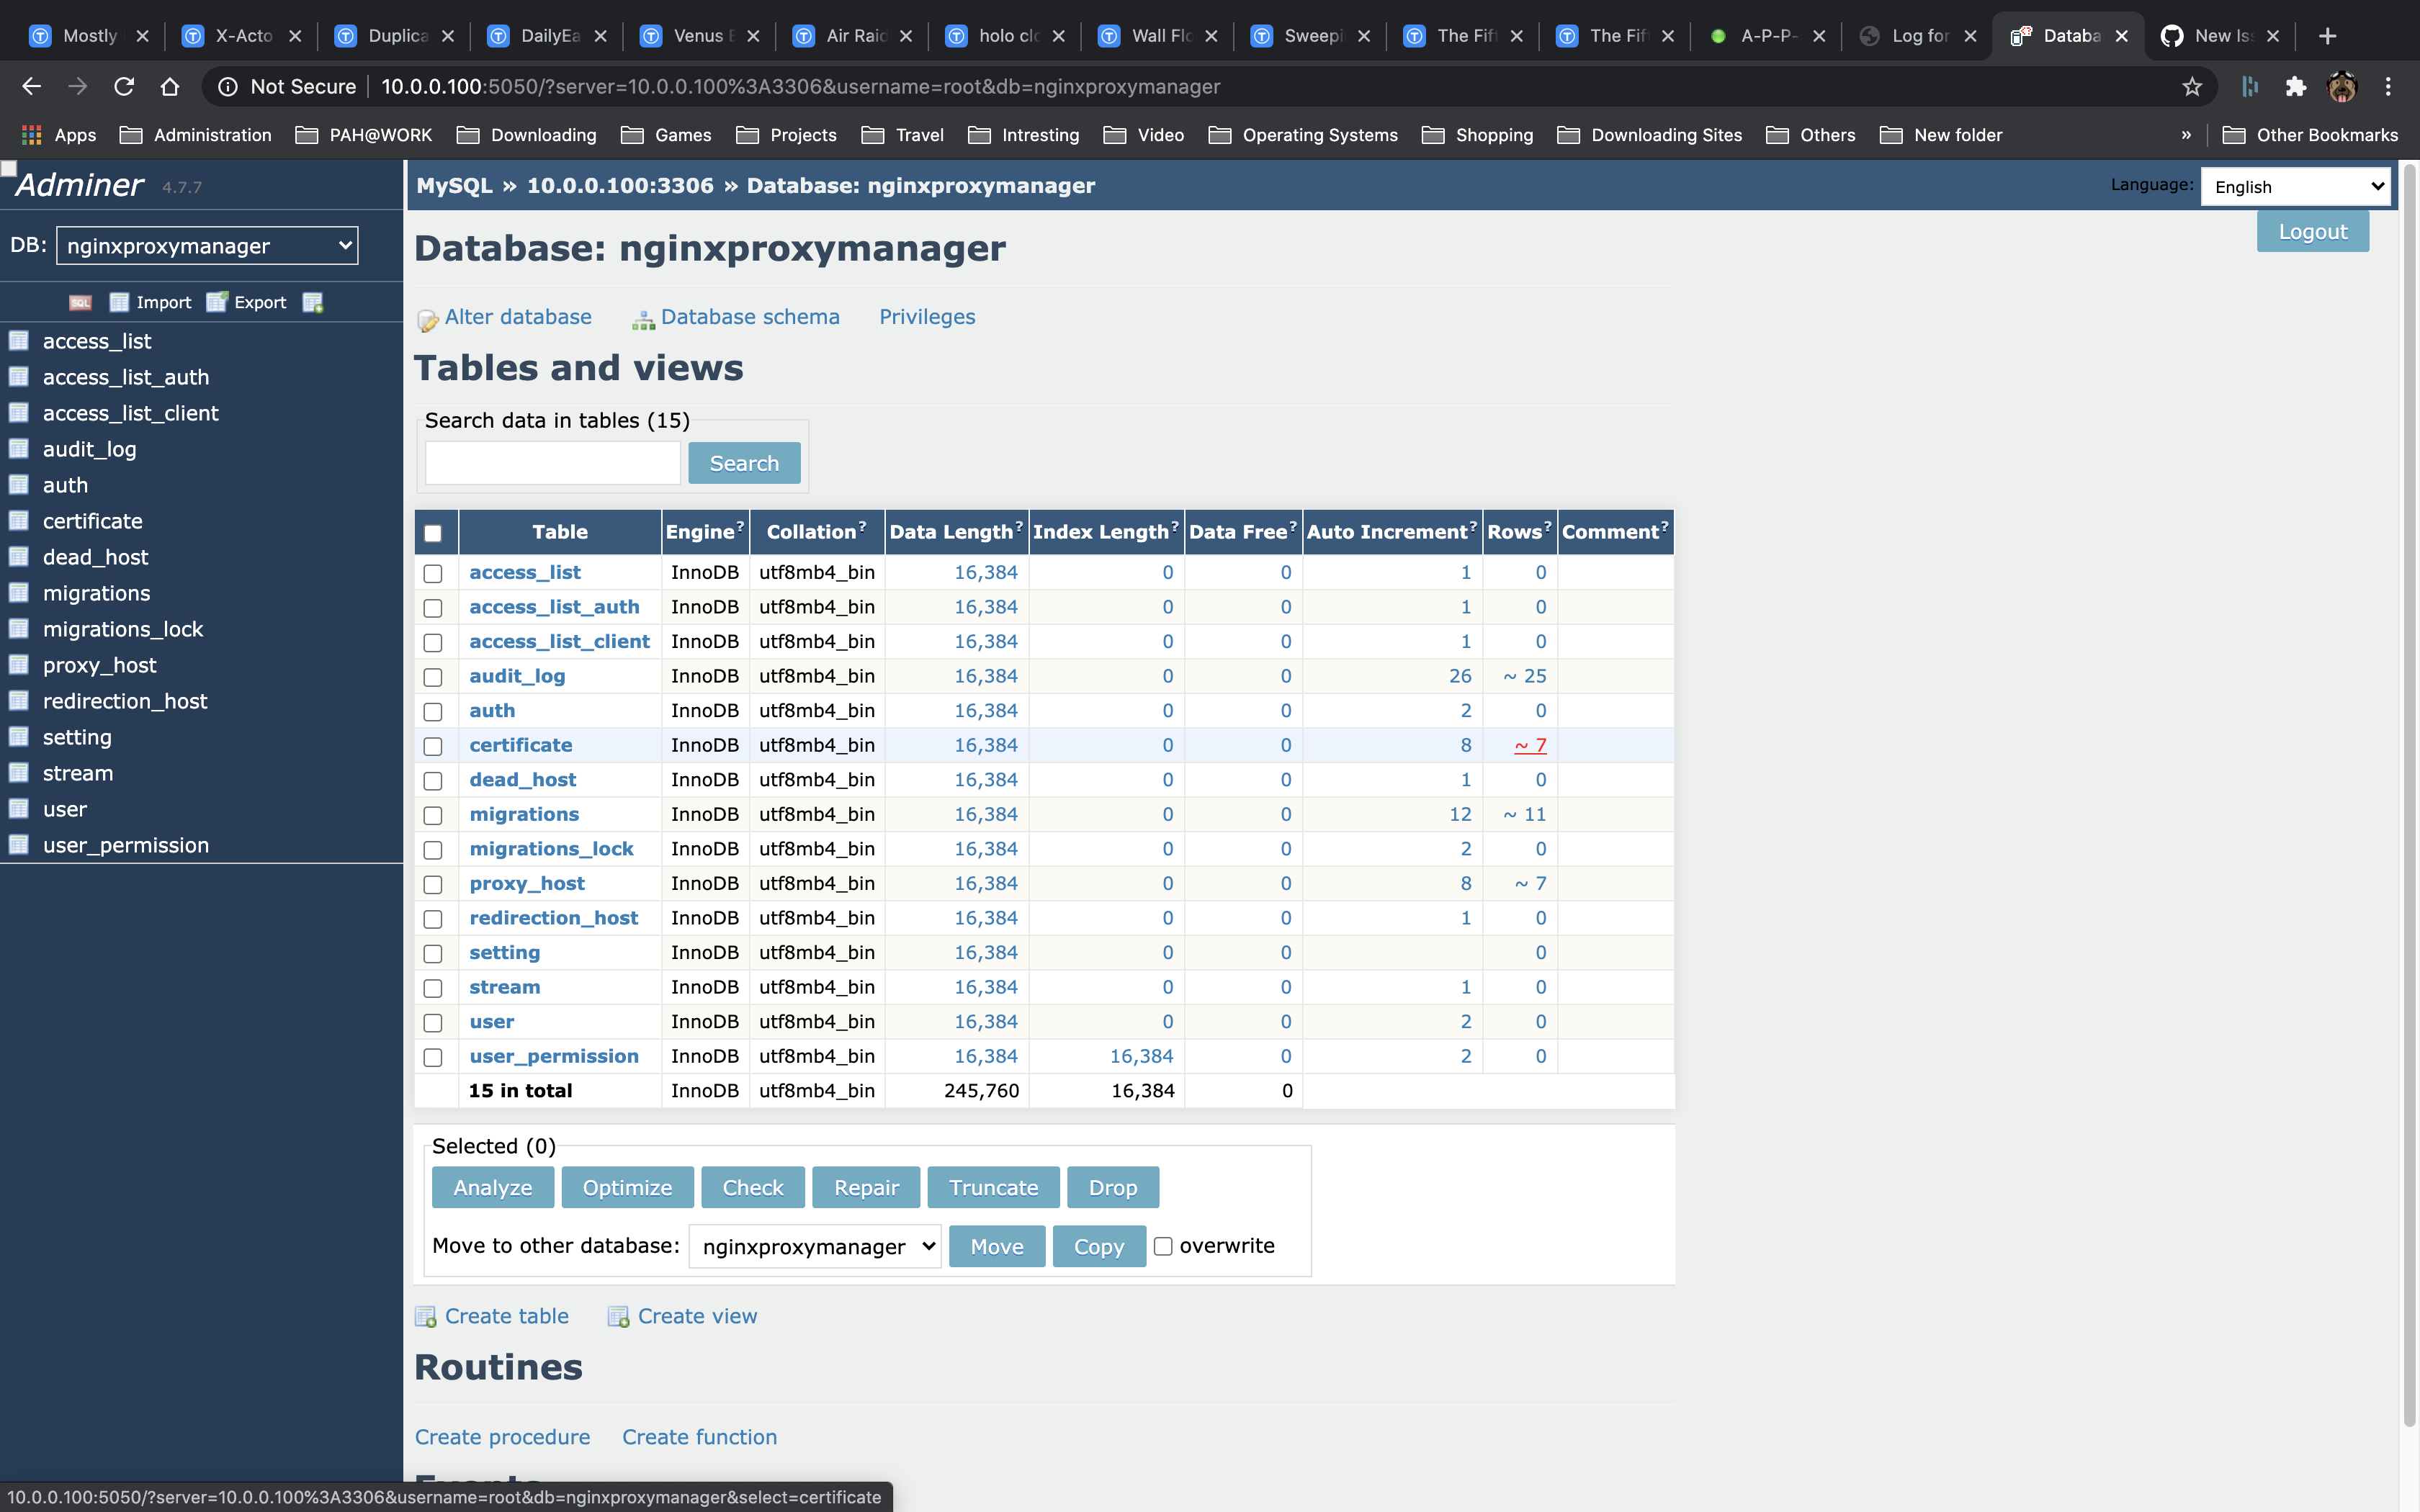
Task: Open the DB selector showing nginxproxymanager
Action: tap(206, 245)
